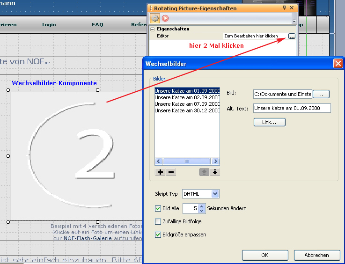The width and height of the screenshot is (345, 264).
Task: Toggle the 'Bild alle' seconds checkbox
Action: (158, 208)
